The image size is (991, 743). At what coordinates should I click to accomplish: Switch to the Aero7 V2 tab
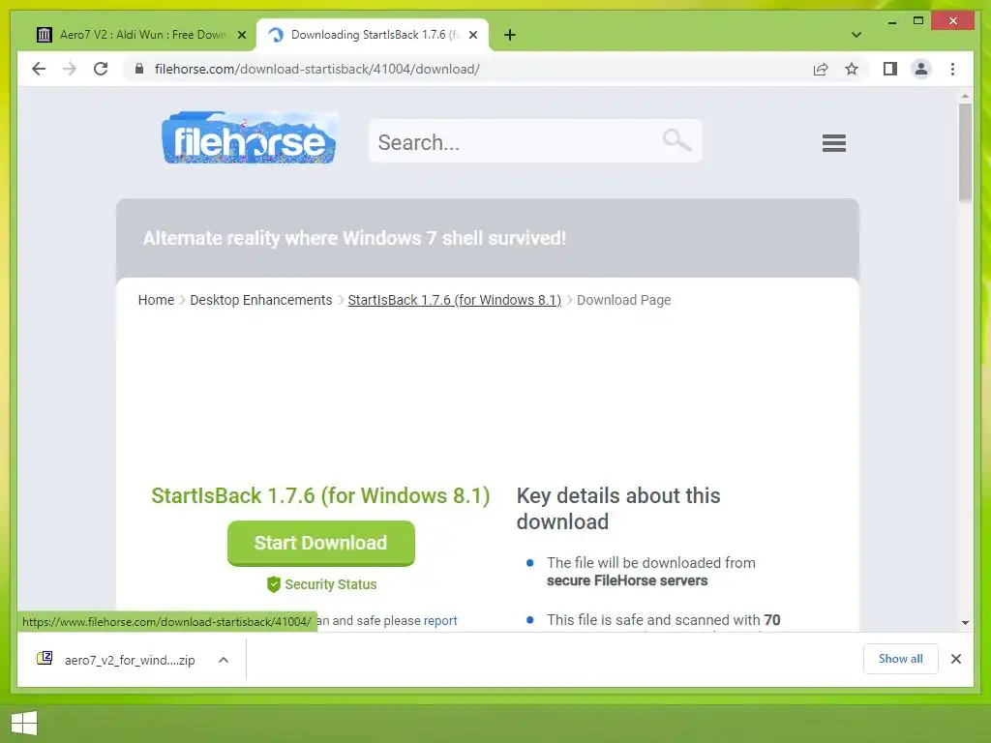[133, 35]
